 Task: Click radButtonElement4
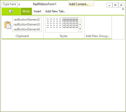(x=27, y=29)
